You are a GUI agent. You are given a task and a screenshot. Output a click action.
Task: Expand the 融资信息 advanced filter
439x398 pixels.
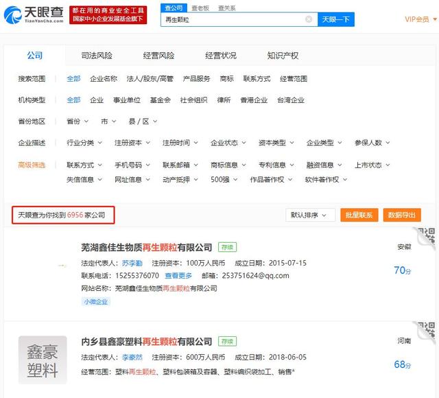[324, 165]
